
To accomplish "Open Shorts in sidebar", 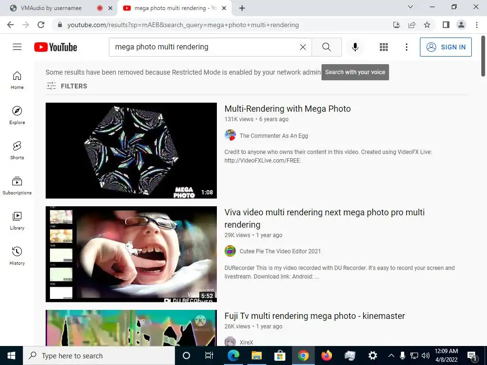I will [17, 151].
